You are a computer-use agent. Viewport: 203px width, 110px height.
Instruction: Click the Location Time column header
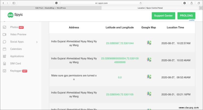pos(175,27)
